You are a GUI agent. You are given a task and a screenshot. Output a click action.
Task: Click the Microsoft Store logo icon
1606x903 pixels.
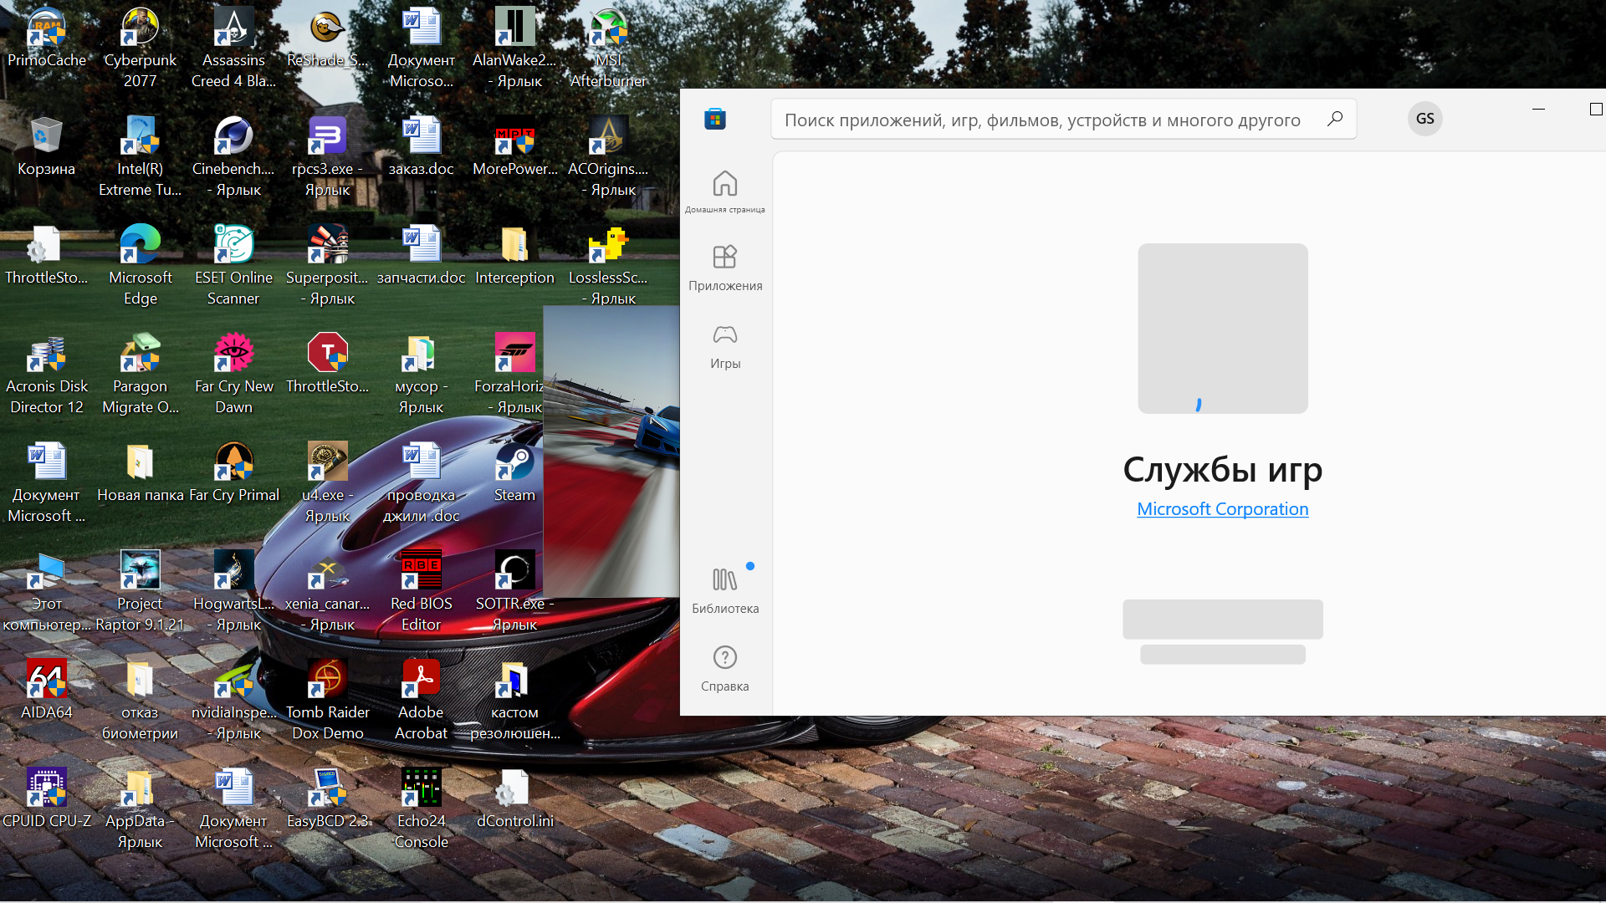tap(714, 119)
